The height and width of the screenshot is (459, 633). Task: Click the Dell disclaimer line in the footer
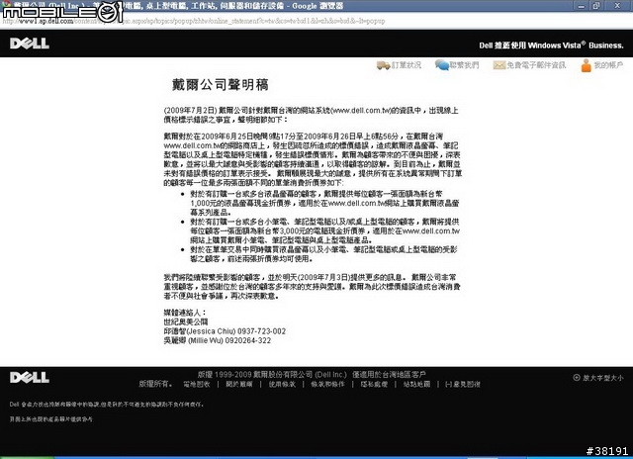[107, 404]
